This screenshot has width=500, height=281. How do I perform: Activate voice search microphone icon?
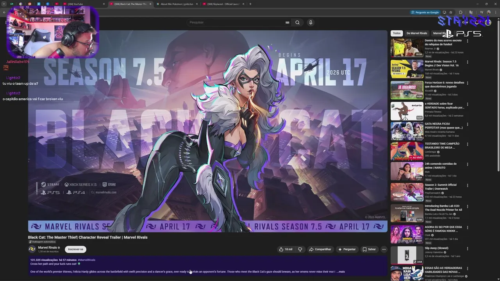point(311,22)
